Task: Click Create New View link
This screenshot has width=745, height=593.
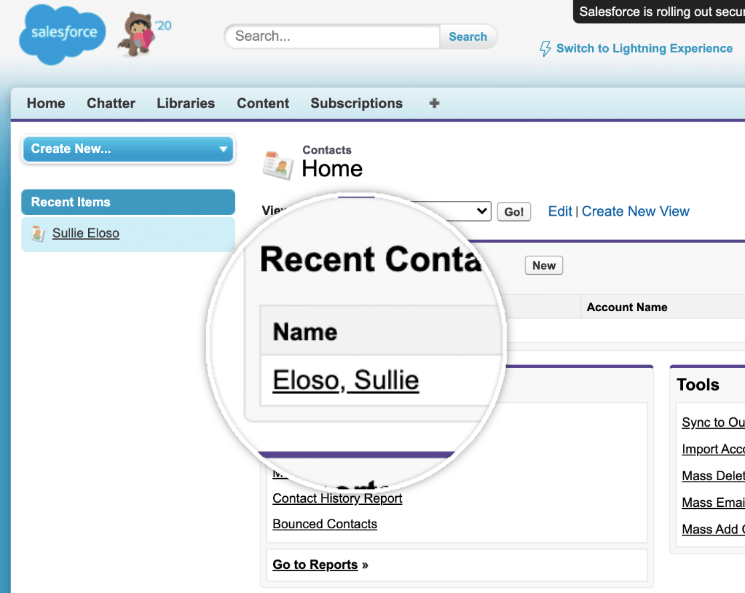Action: pyautogui.click(x=636, y=211)
